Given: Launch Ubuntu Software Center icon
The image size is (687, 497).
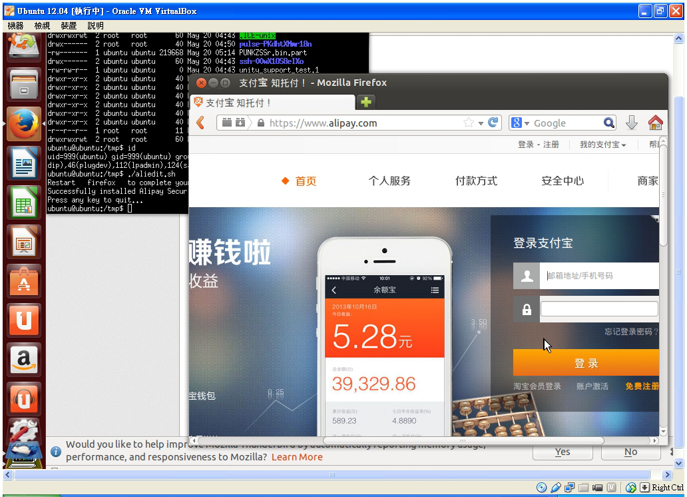Looking at the screenshot, I should coord(24,281).
